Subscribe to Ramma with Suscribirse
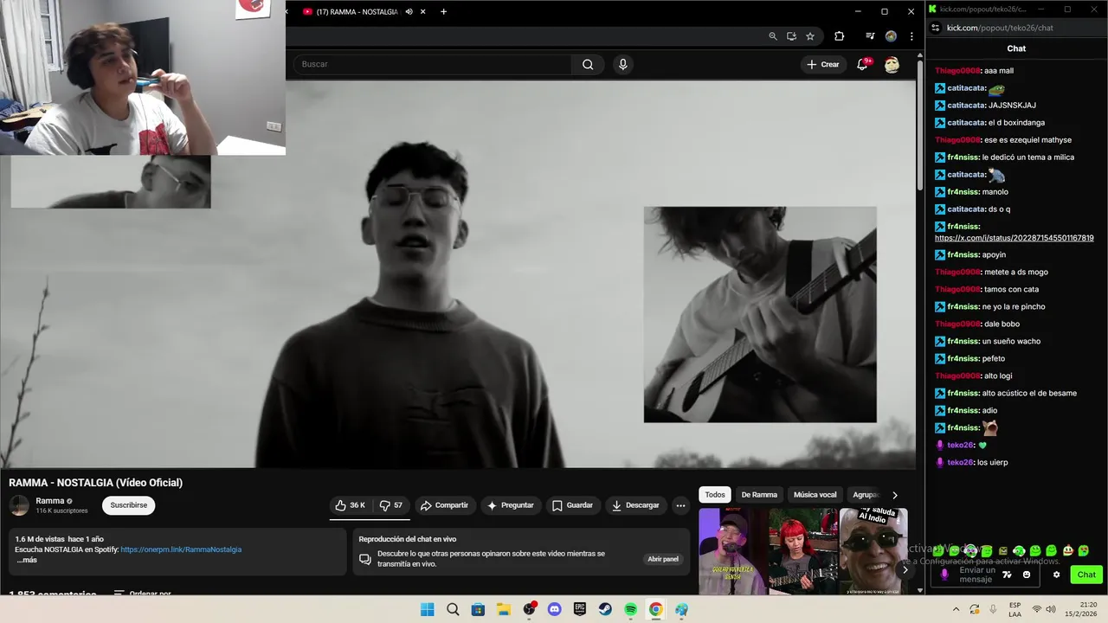Screen dimensions: 1108x623 [128, 505]
